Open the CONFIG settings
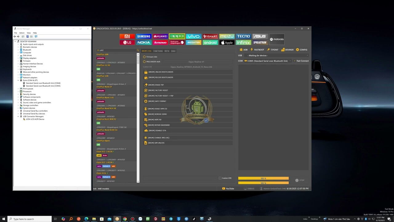The height and width of the screenshot is (222, 394). click(x=302, y=50)
